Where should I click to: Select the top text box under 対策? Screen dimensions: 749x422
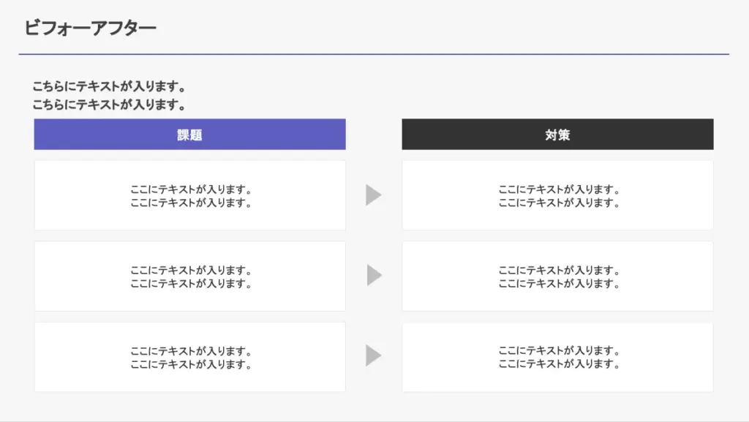tap(557, 195)
